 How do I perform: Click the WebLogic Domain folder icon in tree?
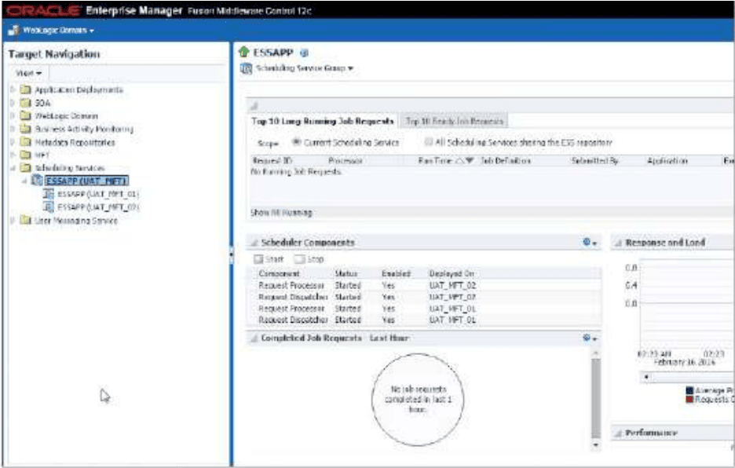point(25,116)
